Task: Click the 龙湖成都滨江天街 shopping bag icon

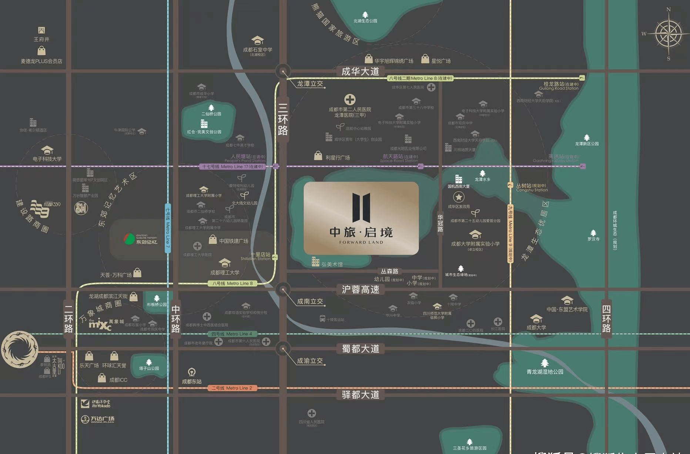Action: 134,296
